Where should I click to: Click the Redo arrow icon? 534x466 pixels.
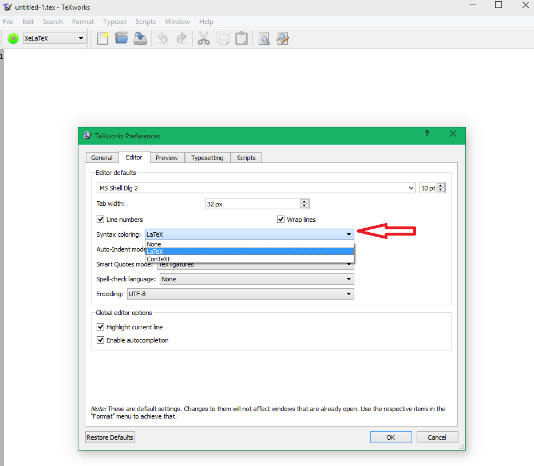click(x=181, y=38)
